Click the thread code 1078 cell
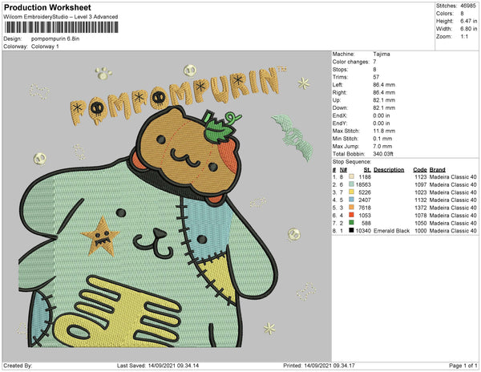The image size is (481, 372). [x=421, y=216]
